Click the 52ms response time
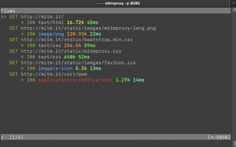 [84, 57]
